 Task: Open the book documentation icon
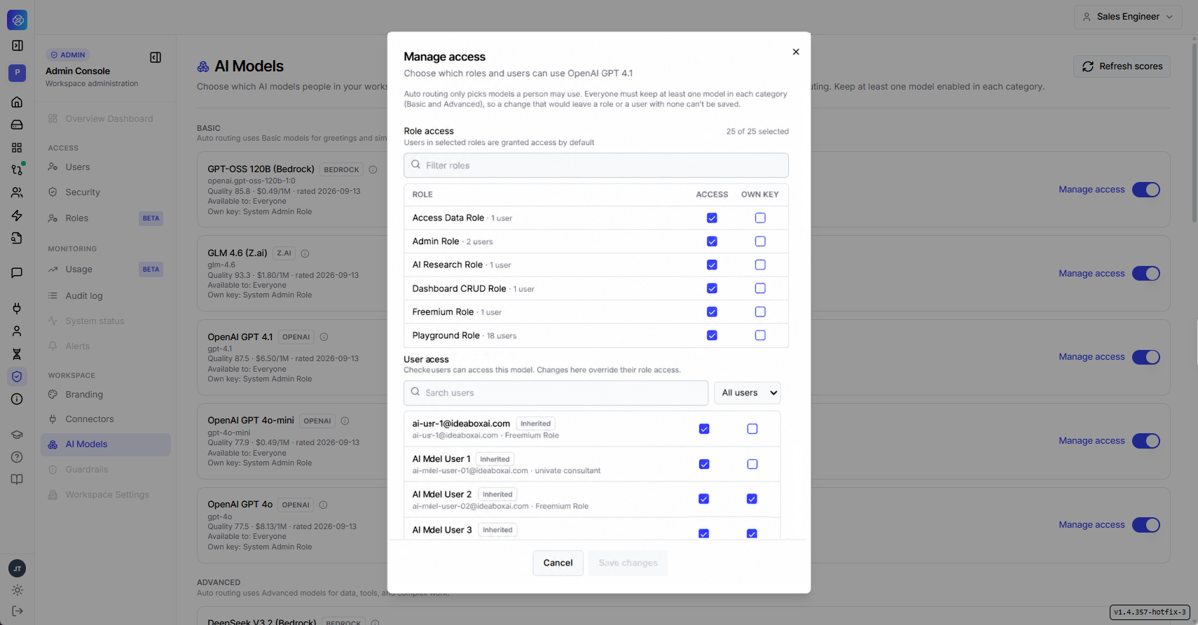tap(17, 479)
